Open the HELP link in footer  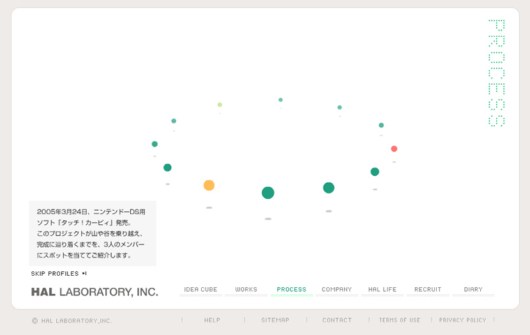click(212, 320)
